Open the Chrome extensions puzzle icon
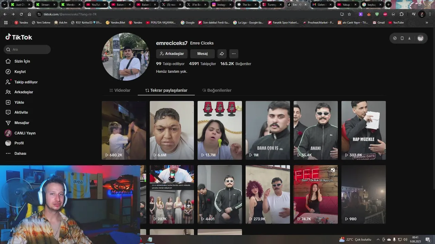 point(401,14)
